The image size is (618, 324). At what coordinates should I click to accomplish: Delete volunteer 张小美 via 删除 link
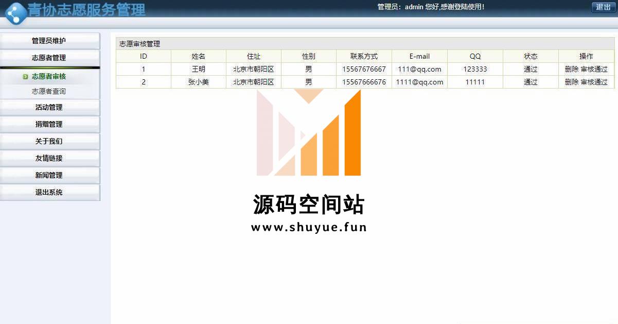572,82
